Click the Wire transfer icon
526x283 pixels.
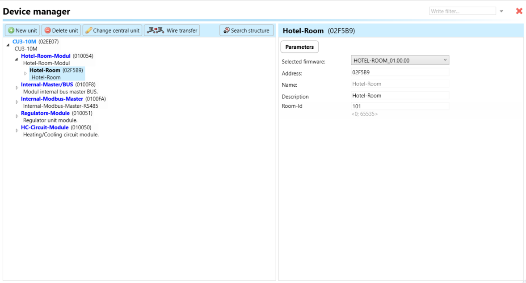[x=156, y=30]
